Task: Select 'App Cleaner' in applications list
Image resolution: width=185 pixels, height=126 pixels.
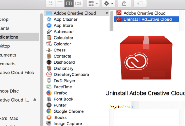Action: tap(66, 19)
